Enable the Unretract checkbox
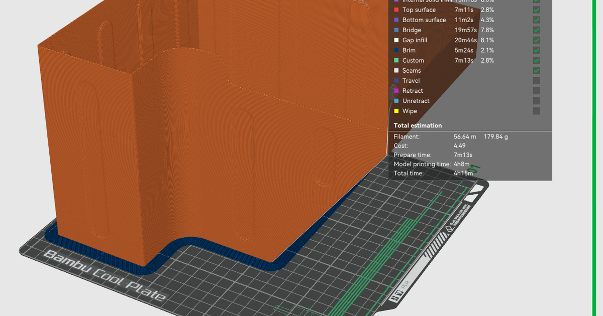 point(536,101)
